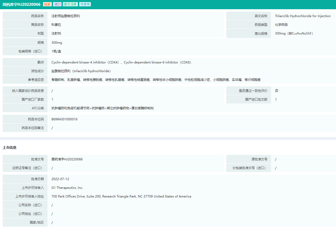The width and height of the screenshot is (336, 227).
Task: Click the 注册证号备注（进口） label
Action: pos(28,168)
